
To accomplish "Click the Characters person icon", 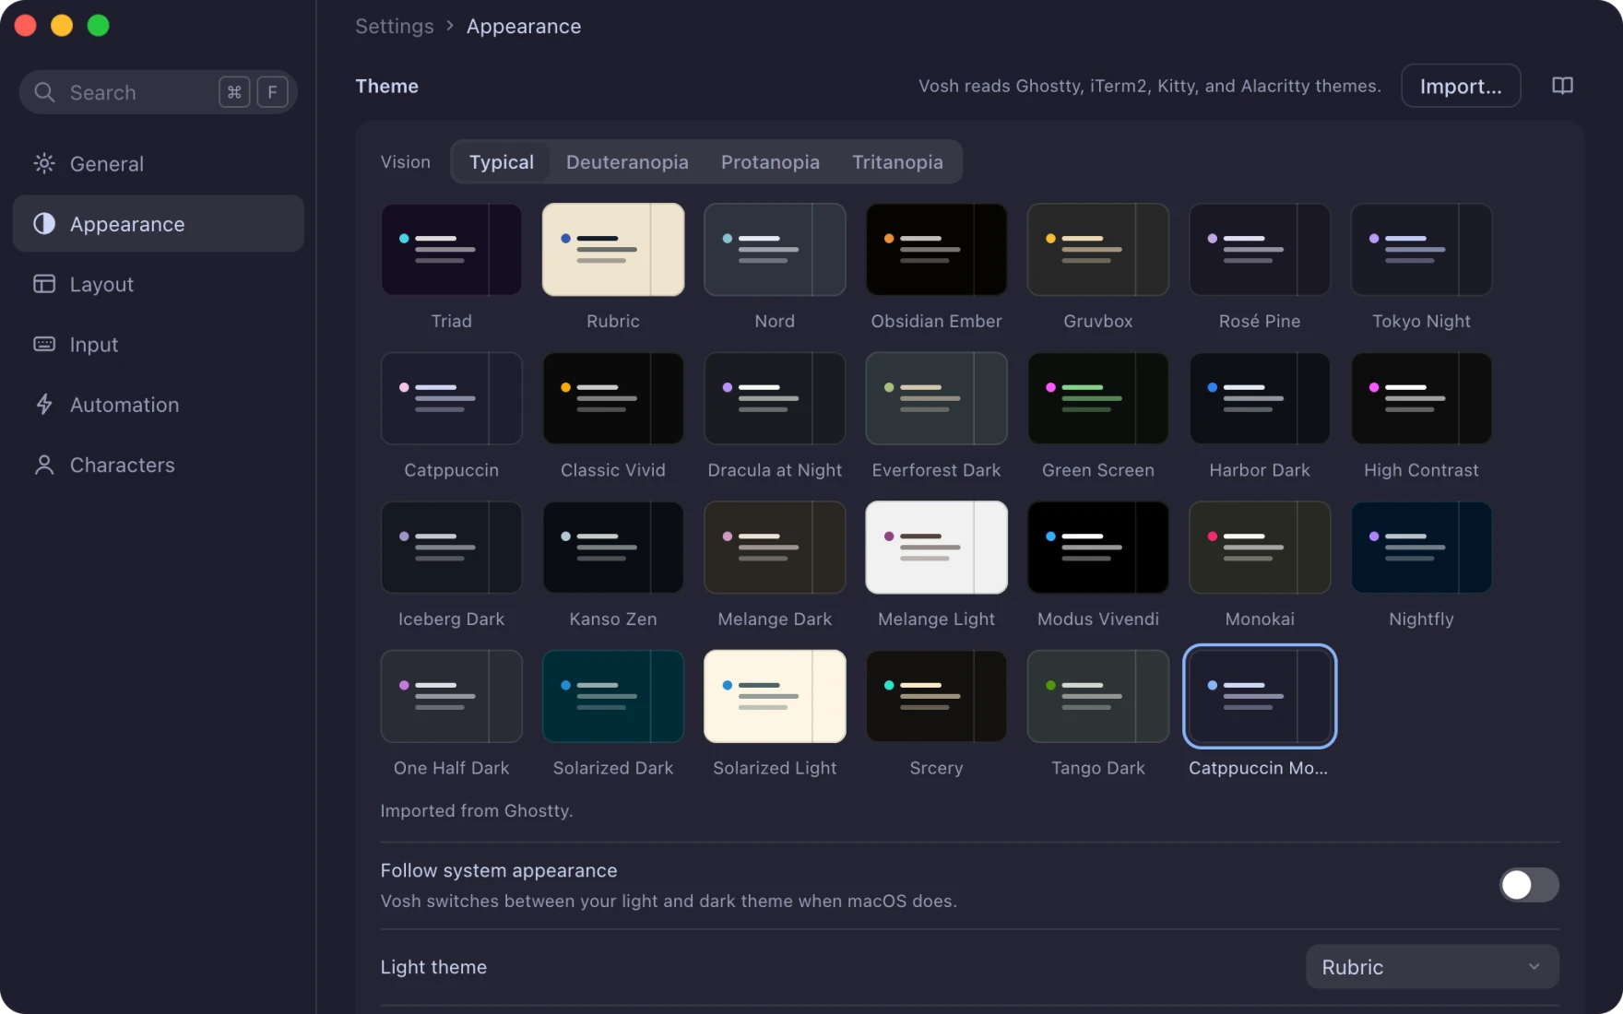I will click(x=44, y=465).
